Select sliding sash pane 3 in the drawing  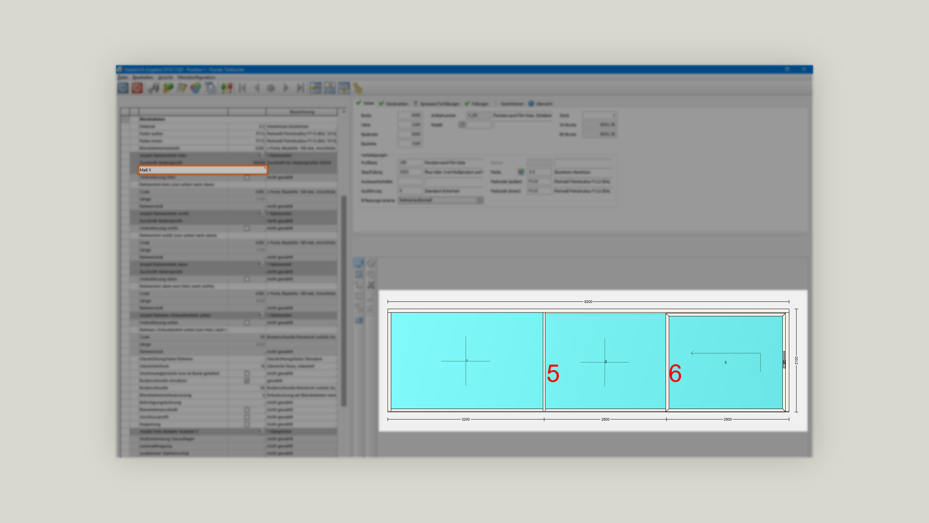click(725, 362)
